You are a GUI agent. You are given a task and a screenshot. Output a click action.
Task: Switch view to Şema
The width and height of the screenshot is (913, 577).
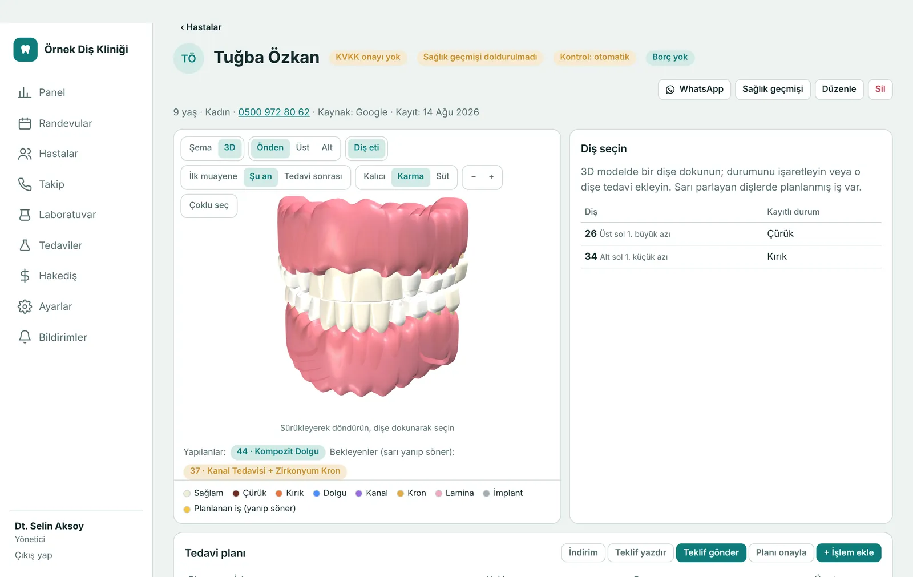point(200,148)
